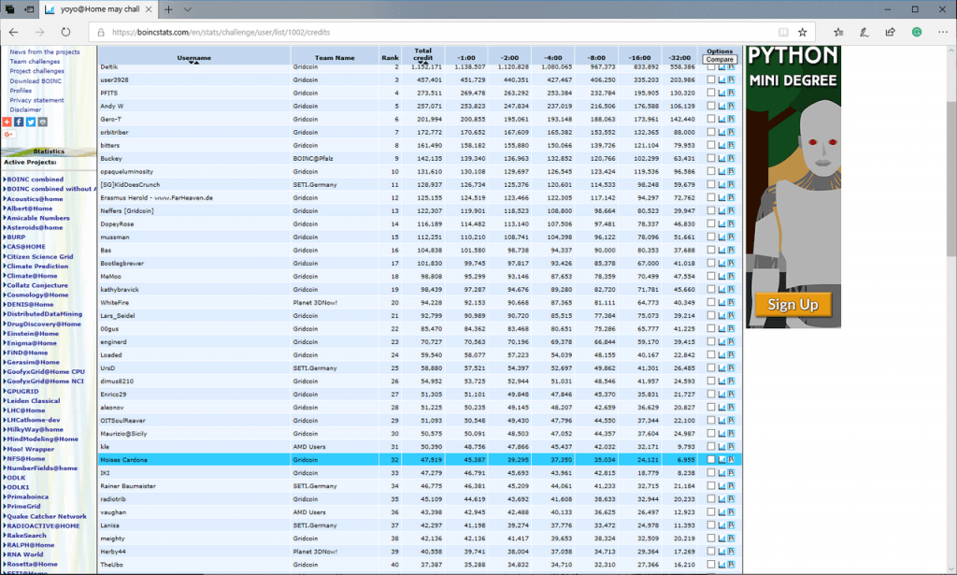957x575 pixels.
Task: Check the compare box for user3928
Action: tap(710, 79)
